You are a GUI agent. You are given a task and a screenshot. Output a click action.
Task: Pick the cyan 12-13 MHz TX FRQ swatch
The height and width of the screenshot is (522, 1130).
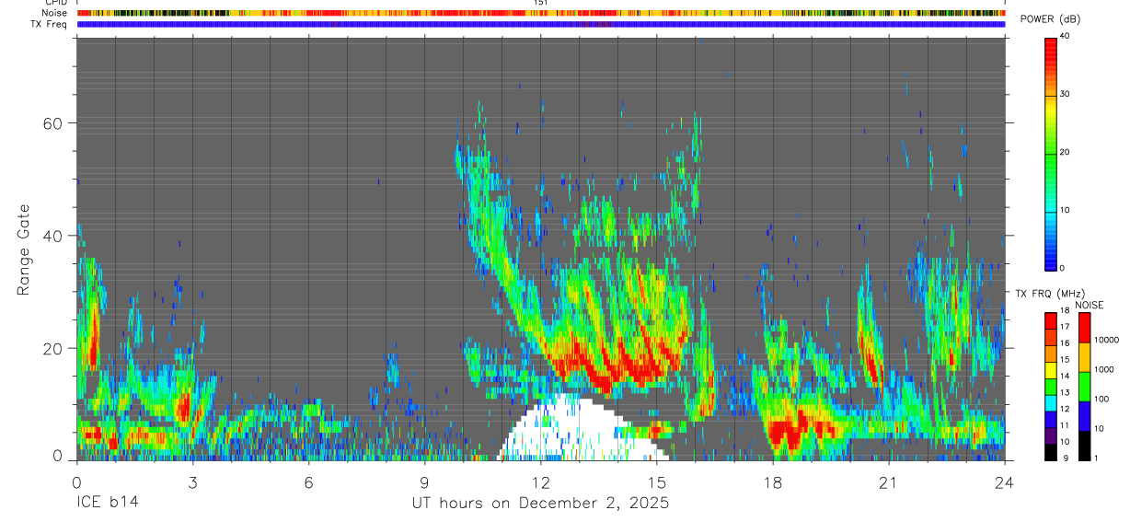(x=1051, y=402)
